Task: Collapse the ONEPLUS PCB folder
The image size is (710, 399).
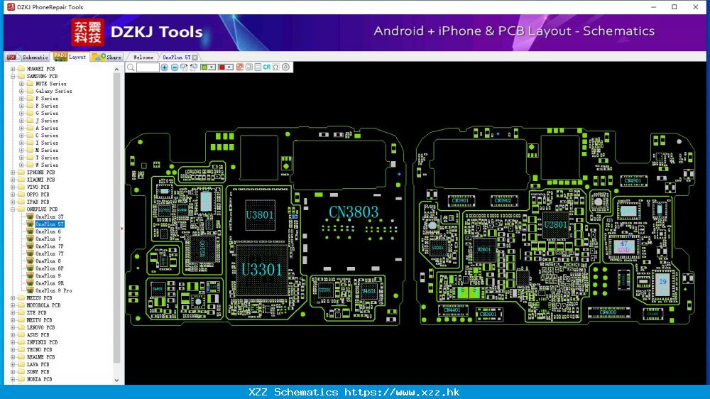Action: (x=13, y=209)
